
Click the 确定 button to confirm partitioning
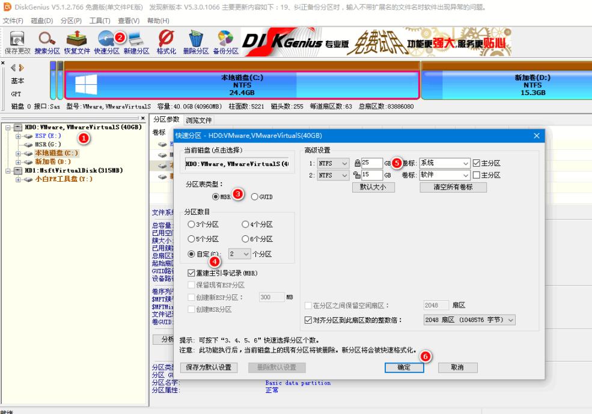tap(404, 368)
